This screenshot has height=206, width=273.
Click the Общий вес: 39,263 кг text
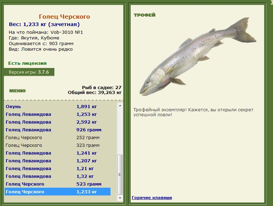[95, 93]
